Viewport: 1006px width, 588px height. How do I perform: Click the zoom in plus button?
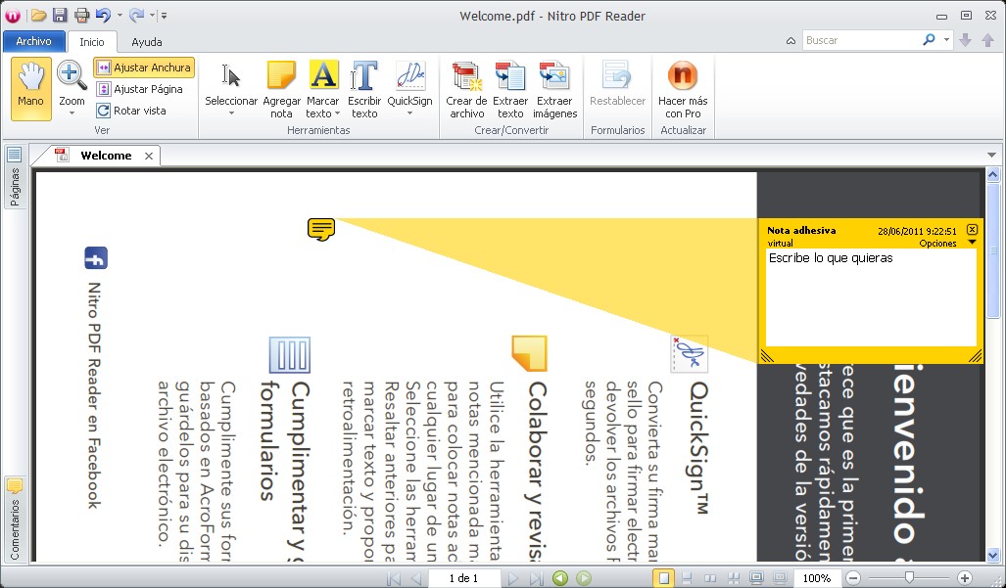tap(964, 578)
